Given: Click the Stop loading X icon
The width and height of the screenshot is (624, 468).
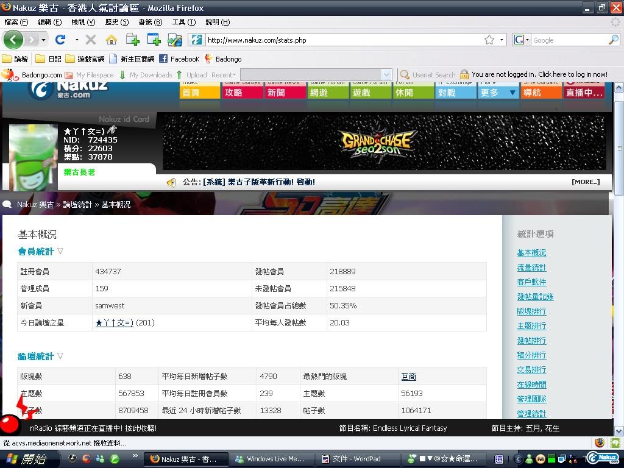Looking at the screenshot, I should [x=91, y=40].
